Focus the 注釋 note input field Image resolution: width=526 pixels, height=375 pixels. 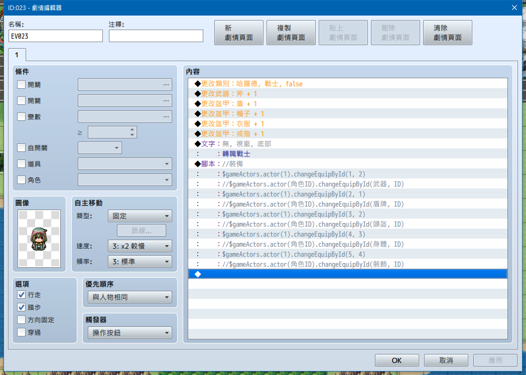coord(156,36)
